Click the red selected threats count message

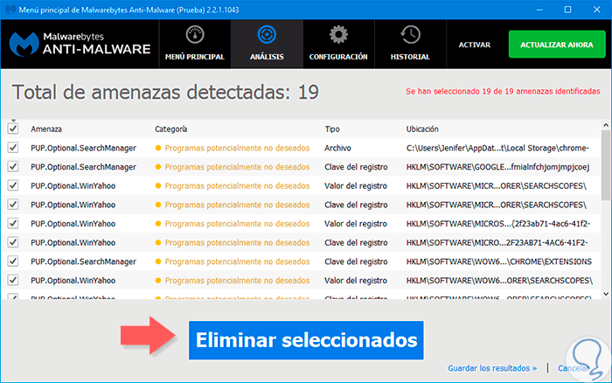pyautogui.click(x=503, y=91)
